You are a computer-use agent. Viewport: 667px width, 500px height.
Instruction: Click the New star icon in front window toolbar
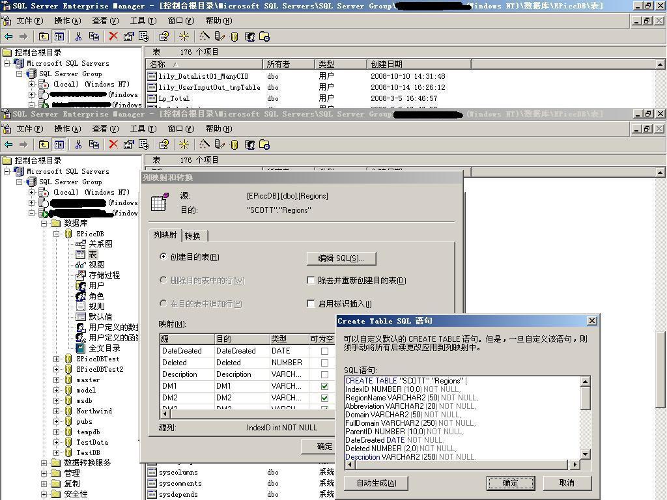click(184, 145)
